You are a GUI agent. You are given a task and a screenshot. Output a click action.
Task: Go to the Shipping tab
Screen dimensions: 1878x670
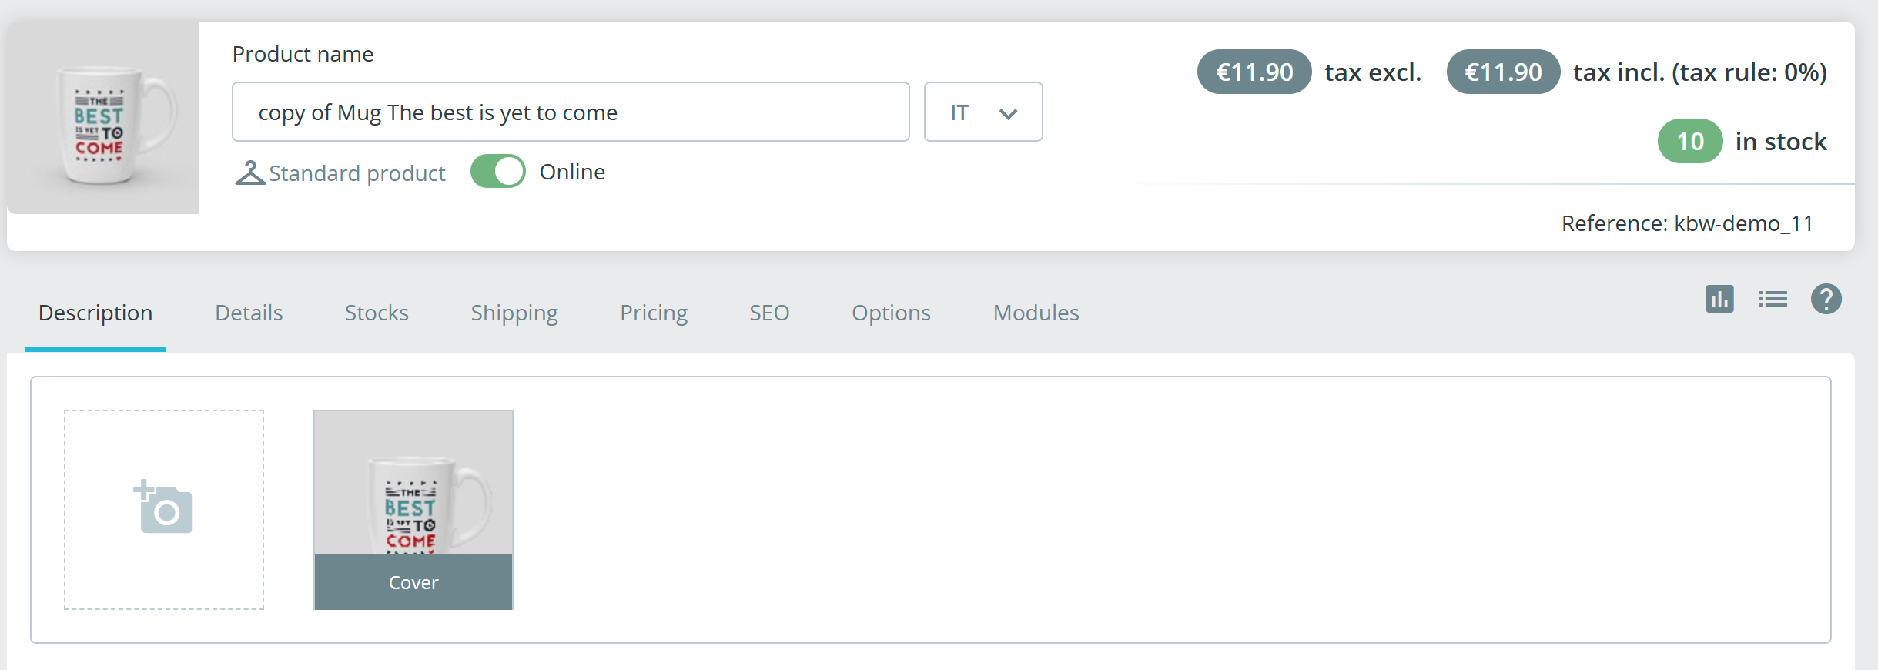pyautogui.click(x=514, y=313)
